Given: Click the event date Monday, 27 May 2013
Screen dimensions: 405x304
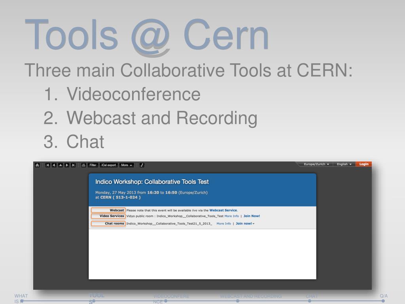Looking at the screenshot, I should [x=116, y=193].
